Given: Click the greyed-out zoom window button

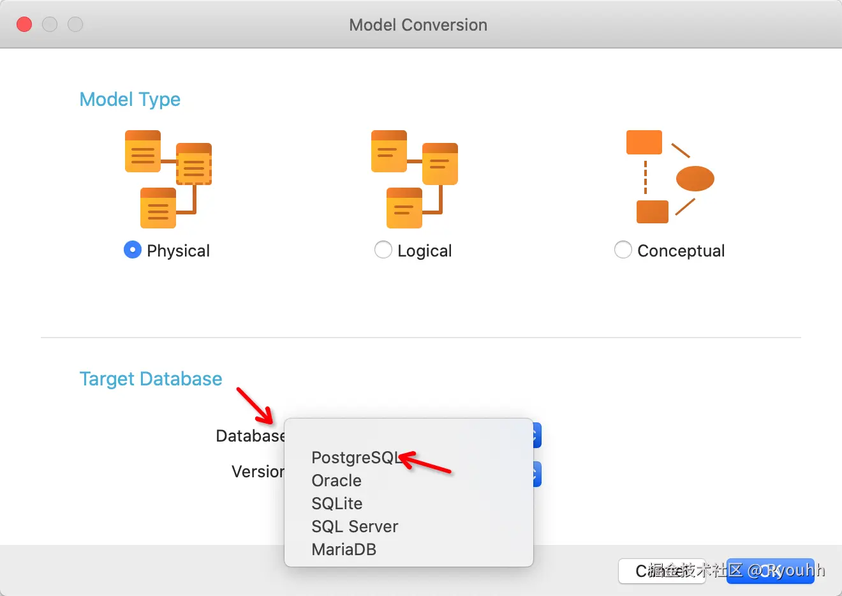Looking at the screenshot, I should (75, 24).
